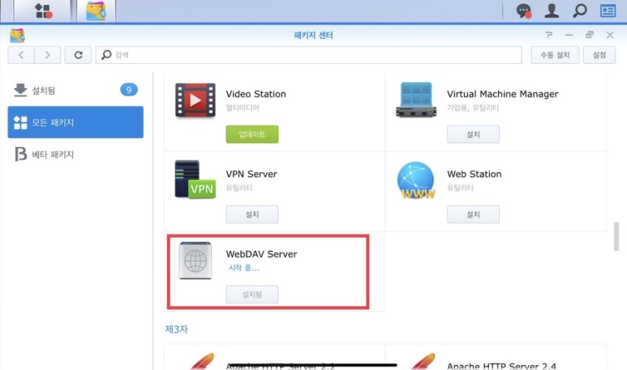Install VPN Server

[252, 215]
